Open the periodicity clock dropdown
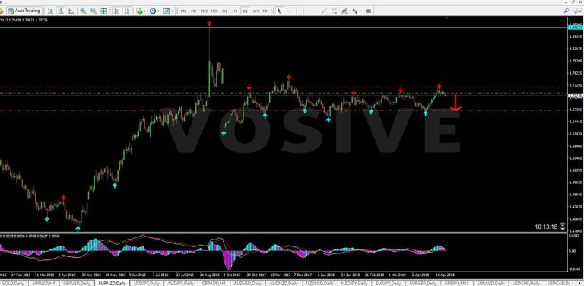Image resolution: width=584 pixels, height=286 pixels. 154,11
